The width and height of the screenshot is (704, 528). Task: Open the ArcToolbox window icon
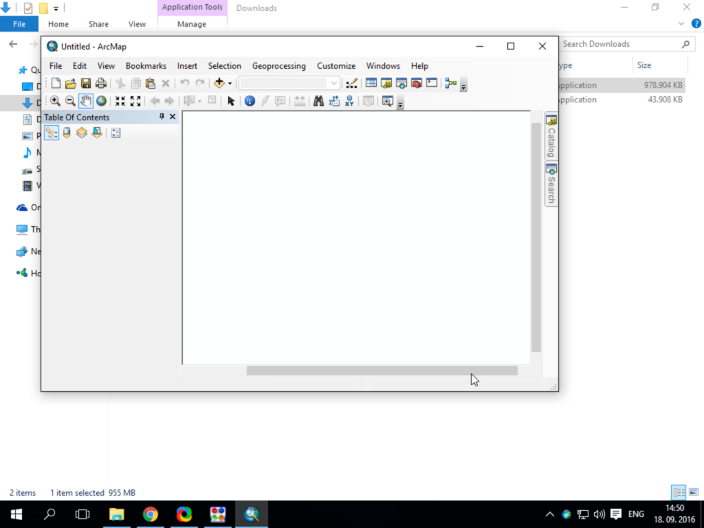point(416,83)
